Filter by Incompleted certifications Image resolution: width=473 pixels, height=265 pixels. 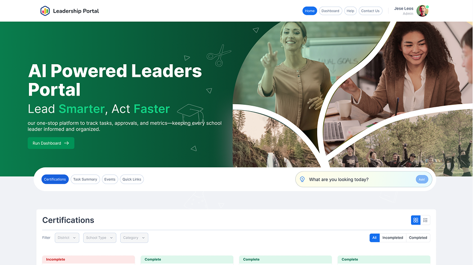(392, 238)
